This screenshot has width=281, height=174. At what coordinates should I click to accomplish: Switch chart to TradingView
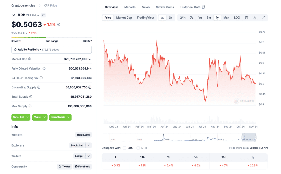coord(145,18)
